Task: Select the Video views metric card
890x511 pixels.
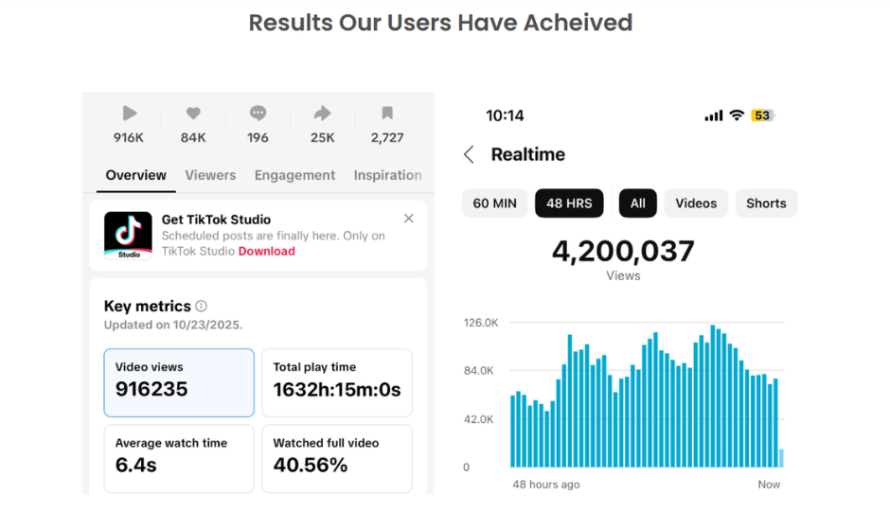Action: (x=179, y=383)
